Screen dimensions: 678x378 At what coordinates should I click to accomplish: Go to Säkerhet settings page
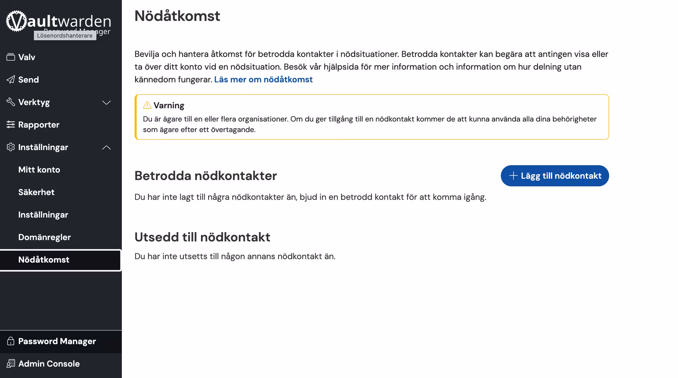(x=36, y=192)
